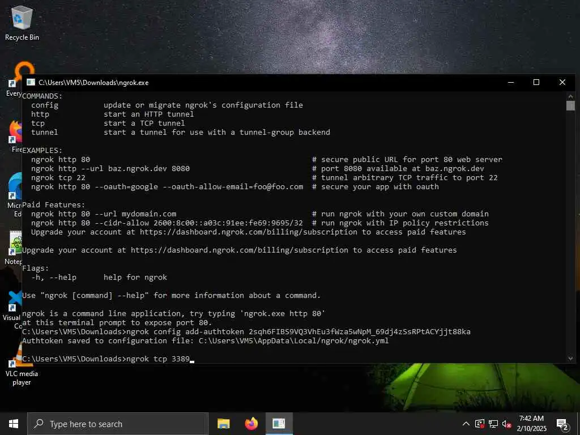This screenshot has width=580, height=435.
Task: Click the 'ngrok tcp 22' example line
Action: coord(58,177)
